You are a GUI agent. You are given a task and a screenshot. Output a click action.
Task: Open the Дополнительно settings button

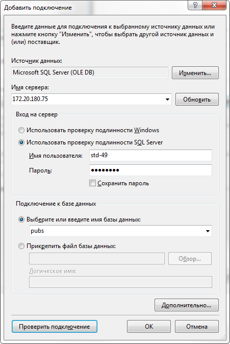tap(187, 305)
